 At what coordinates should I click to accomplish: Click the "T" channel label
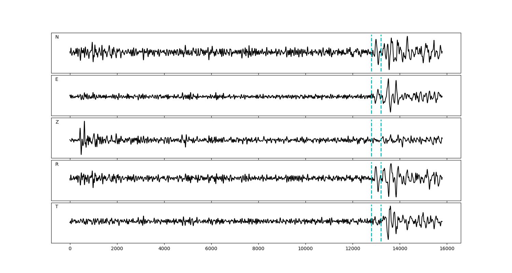click(x=57, y=207)
